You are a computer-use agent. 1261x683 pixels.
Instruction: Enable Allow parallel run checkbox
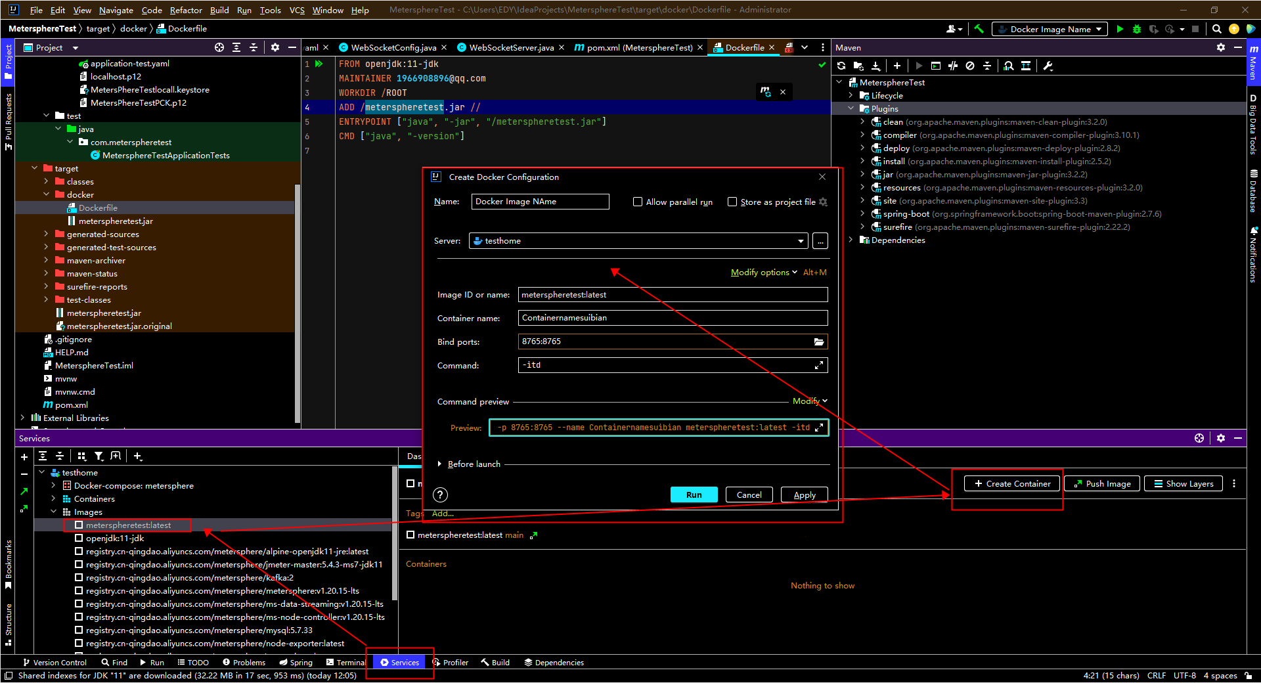[x=638, y=202]
